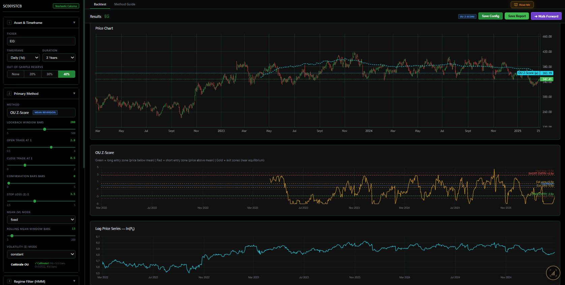Click the Save Report button

pos(517,16)
